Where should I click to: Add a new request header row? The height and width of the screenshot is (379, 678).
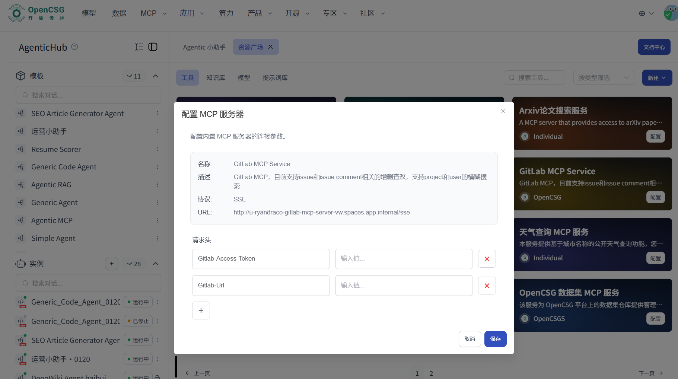click(x=201, y=310)
